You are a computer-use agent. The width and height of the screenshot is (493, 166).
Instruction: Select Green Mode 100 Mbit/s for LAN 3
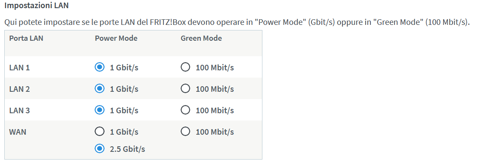[x=185, y=110]
